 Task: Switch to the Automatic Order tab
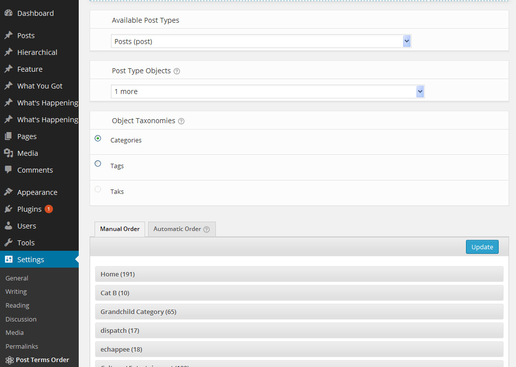tap(182, 229)
